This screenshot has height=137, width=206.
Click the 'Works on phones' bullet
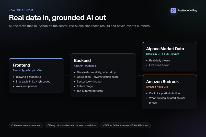[27, 86]
